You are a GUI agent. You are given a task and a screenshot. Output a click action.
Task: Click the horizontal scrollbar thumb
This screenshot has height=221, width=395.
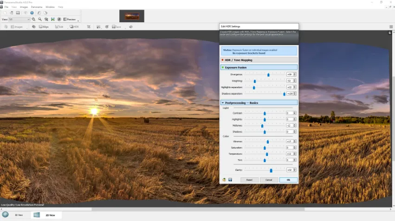[x=198, y=209]
